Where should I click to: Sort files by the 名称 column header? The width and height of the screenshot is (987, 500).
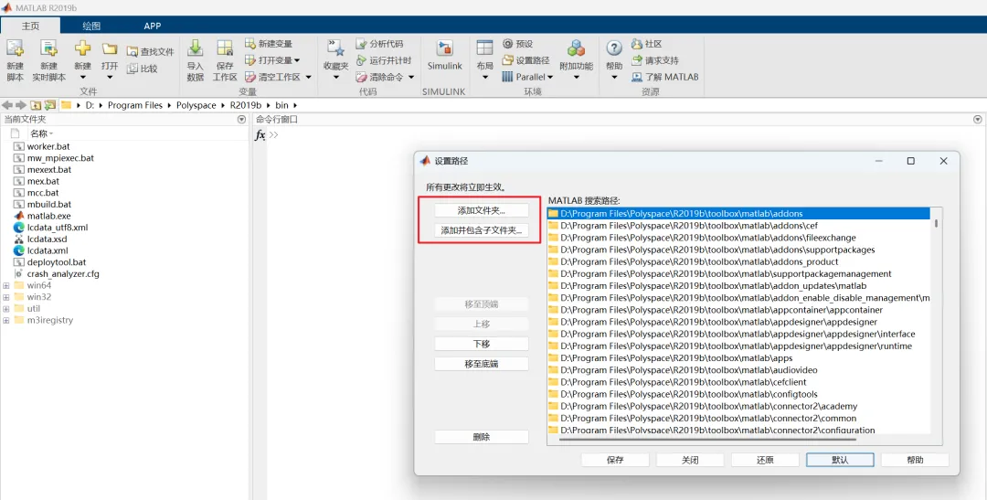pyautogui.click(x=39, y=133)
